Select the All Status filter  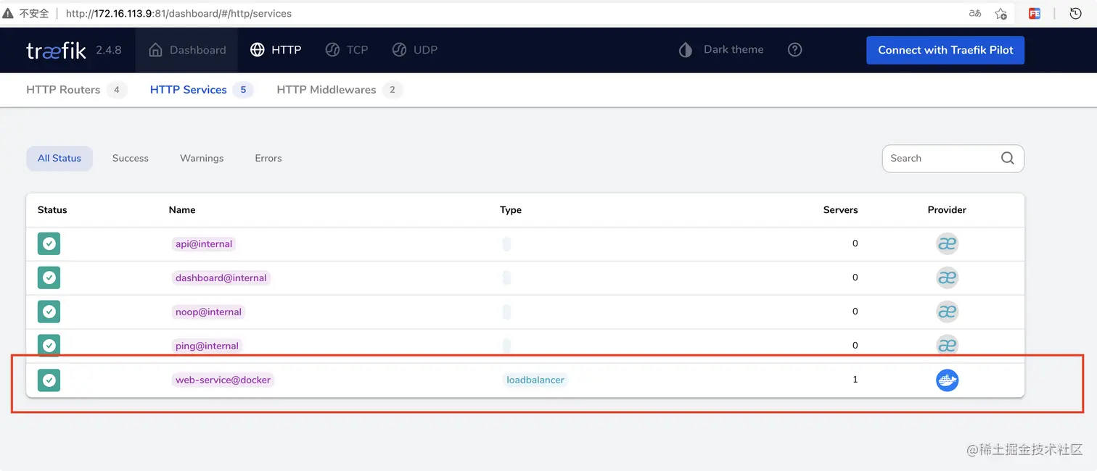[59, 158]
